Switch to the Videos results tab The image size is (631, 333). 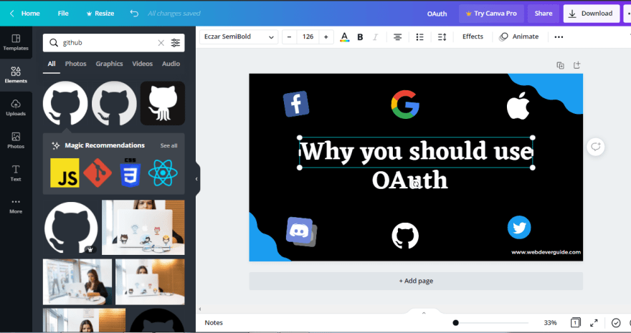143,64
